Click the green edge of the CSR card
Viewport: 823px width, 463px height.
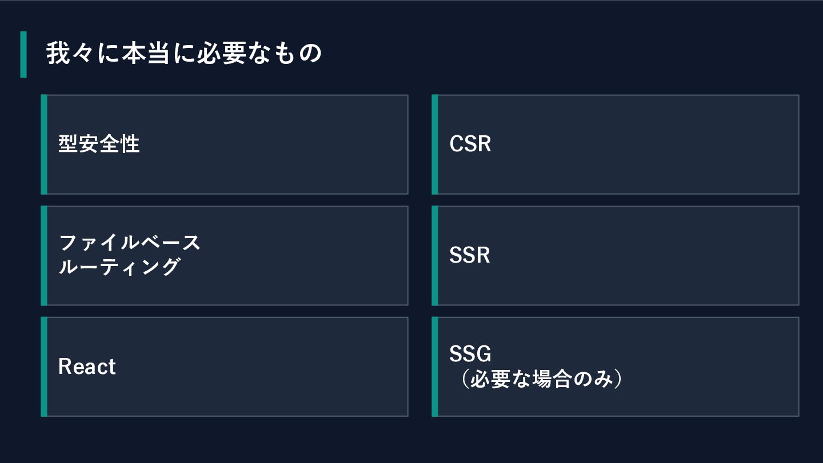(435, 144)
